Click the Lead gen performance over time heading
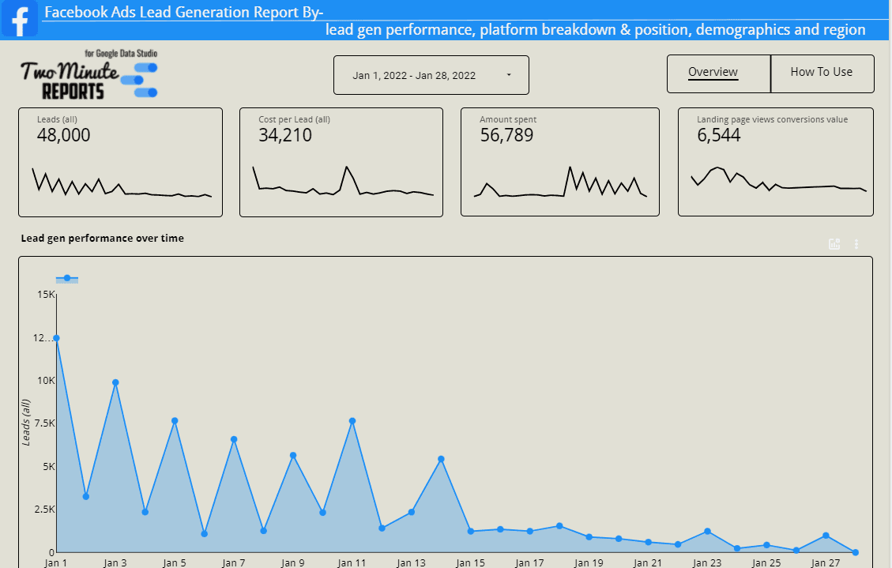892x568 pixels. tap(103, 239)
